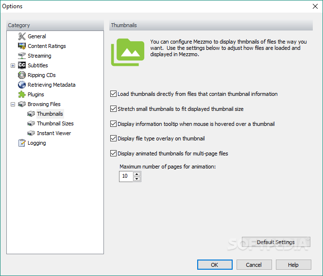Select Streaming category
Viewport: 323px width, 276px height.
point(39,56)
